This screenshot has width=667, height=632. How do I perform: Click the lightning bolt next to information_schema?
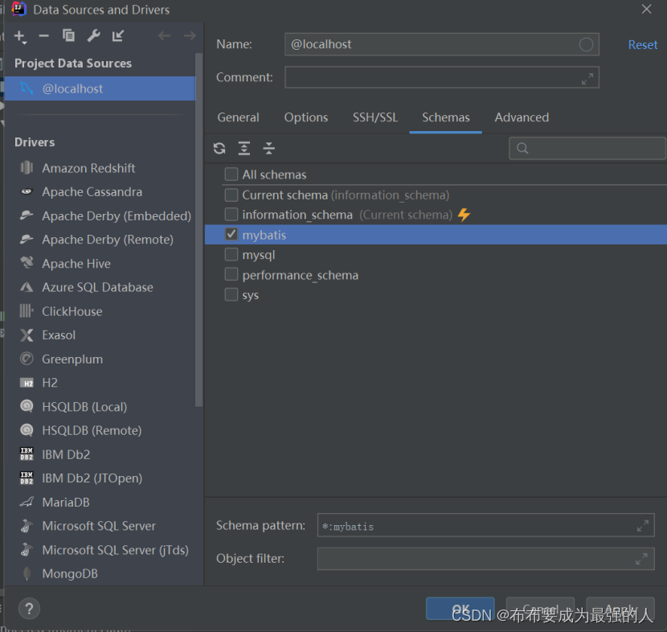464,215
